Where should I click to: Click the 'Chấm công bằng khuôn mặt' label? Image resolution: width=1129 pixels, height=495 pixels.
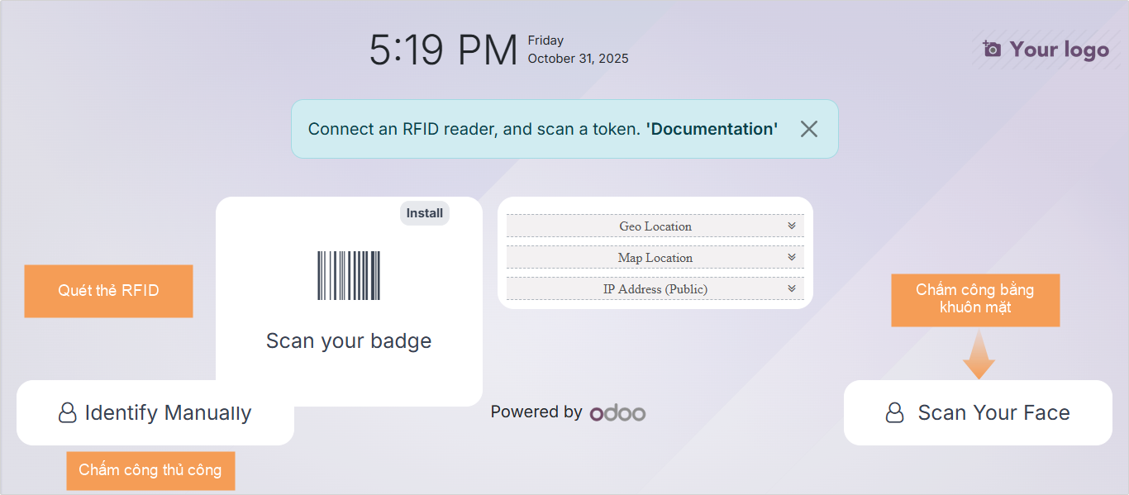[975, 299]
